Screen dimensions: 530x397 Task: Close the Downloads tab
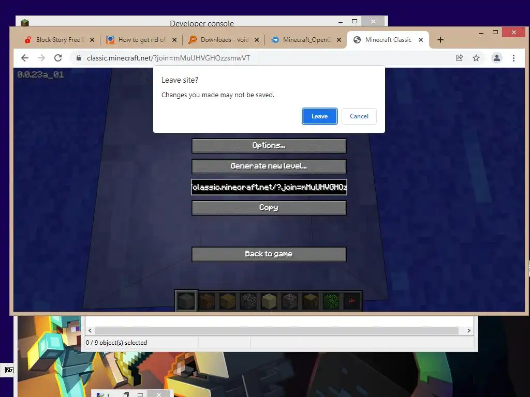(257, 40)
